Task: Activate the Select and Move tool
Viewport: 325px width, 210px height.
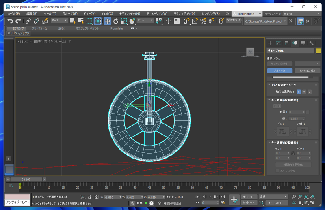Action: pos(107,21)
